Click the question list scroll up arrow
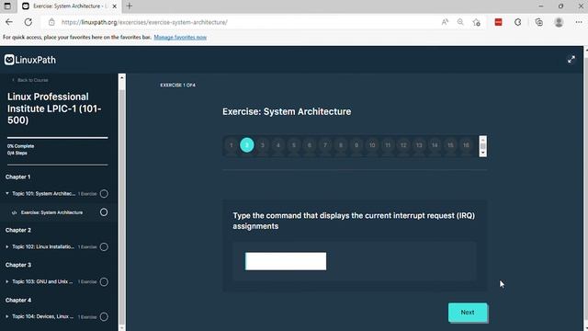The image size is (588, 331). pos(483,139)
